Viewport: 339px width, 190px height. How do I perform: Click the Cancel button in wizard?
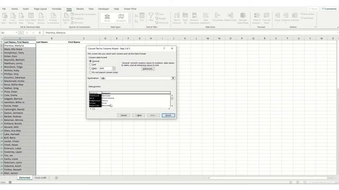click(123, 116)
